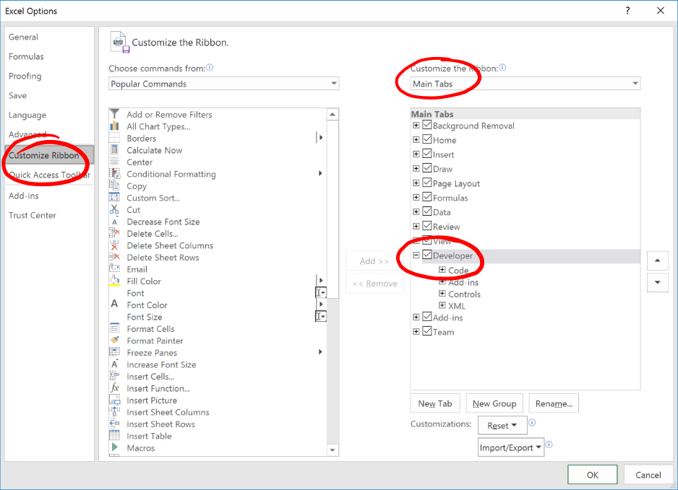Click the Move Up arrow button
The width and height of the screenshot is (678, 490).
pyautogui.click(x=656, y=261)
